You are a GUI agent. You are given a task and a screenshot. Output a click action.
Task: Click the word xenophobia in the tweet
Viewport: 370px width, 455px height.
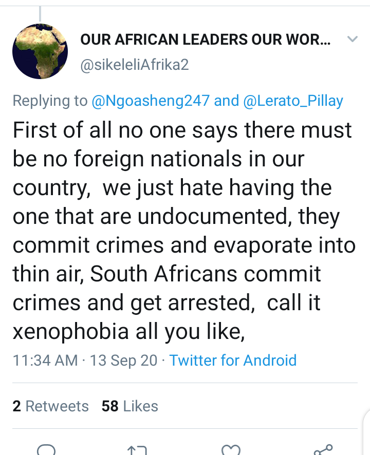pos(70,331)
